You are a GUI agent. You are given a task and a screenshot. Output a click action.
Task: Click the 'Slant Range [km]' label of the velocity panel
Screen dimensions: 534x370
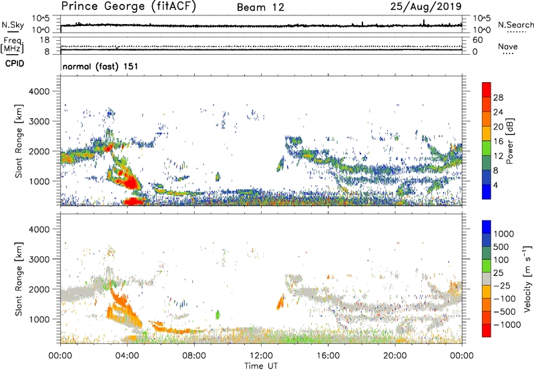coord(19,279)
